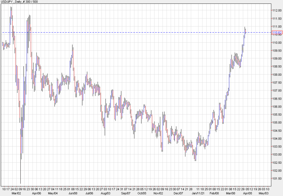Select the Oct/05 date label
This screenshot has width=283, height=196.
[x=142, y=193]
